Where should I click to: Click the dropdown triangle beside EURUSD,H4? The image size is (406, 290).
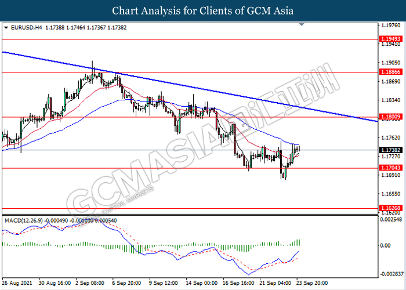click(x=6, y=27)
